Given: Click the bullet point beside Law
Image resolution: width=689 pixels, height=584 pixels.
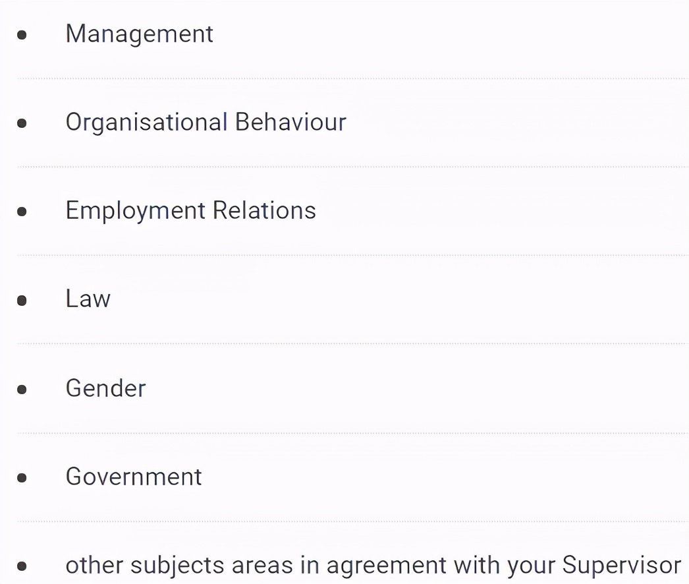Looking at the screenshot, I should click(x=22, y=301).
